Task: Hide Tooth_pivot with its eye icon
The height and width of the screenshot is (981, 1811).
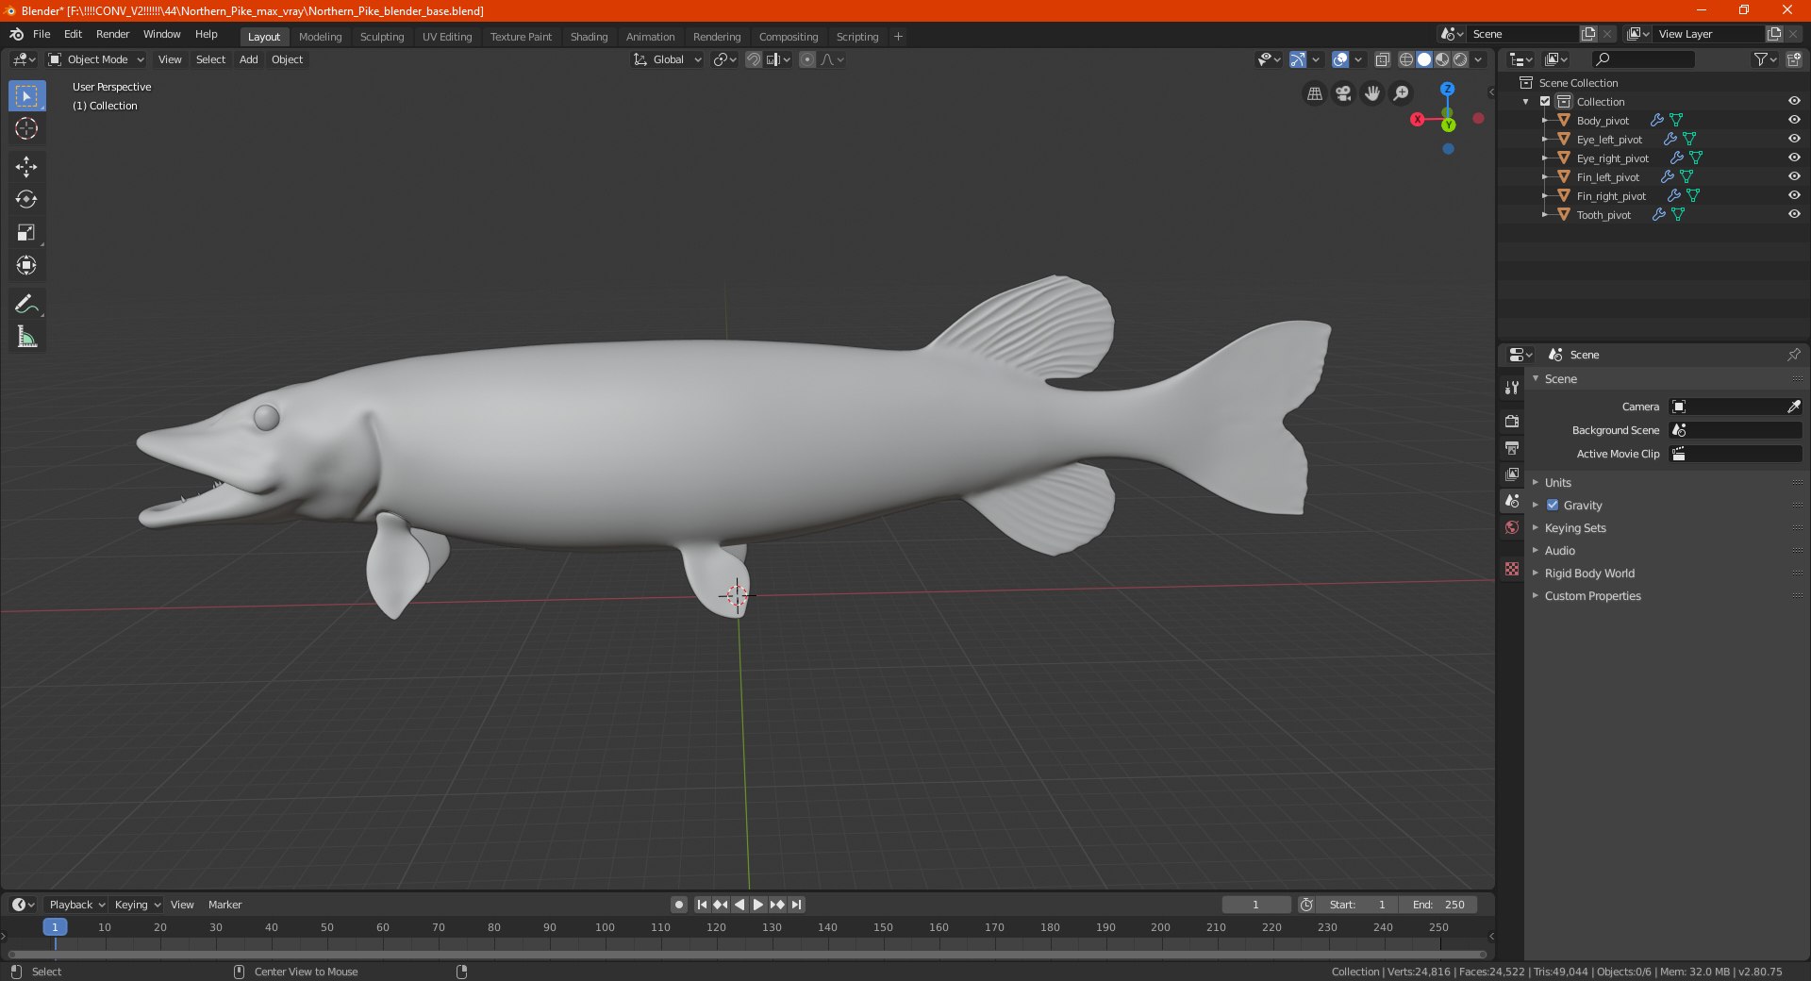Action: coord(1794,214)
